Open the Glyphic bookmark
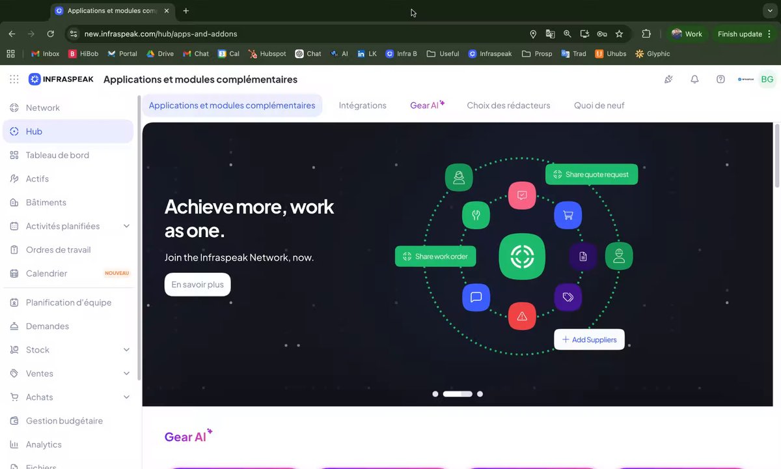Image resolution: width=781 pixels, height=469 pixels. point(652,54)
